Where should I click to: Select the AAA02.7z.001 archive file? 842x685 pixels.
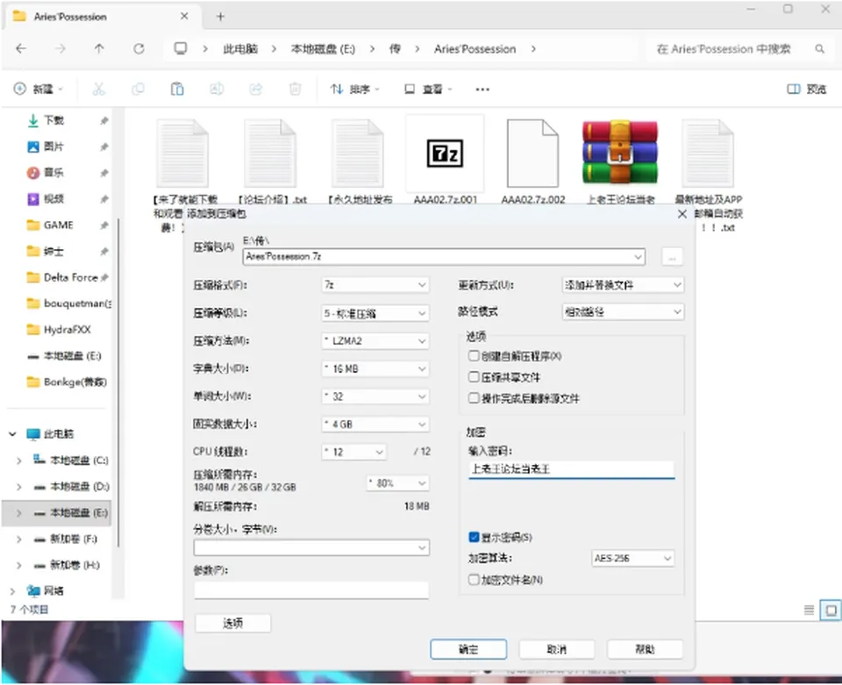click(x=445, y=161)
